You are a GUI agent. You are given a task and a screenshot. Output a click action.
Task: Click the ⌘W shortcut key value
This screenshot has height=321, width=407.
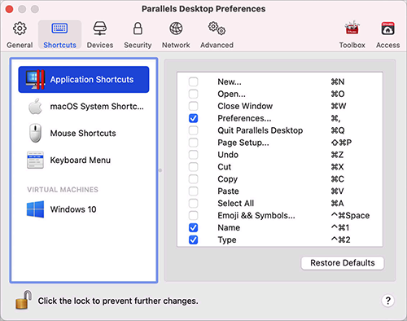click(x=339, y=106)
